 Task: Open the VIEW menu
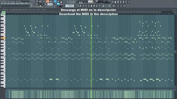click(17, 4)
